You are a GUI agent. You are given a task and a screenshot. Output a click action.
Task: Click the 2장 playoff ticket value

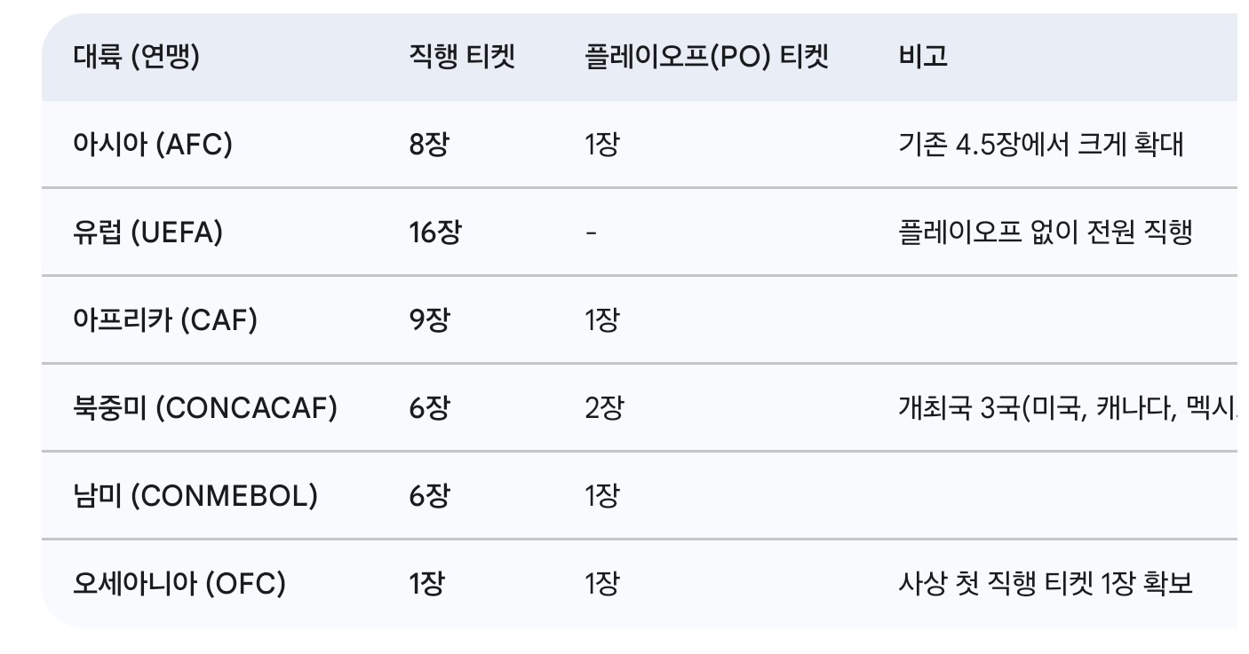tap(604, 408)
